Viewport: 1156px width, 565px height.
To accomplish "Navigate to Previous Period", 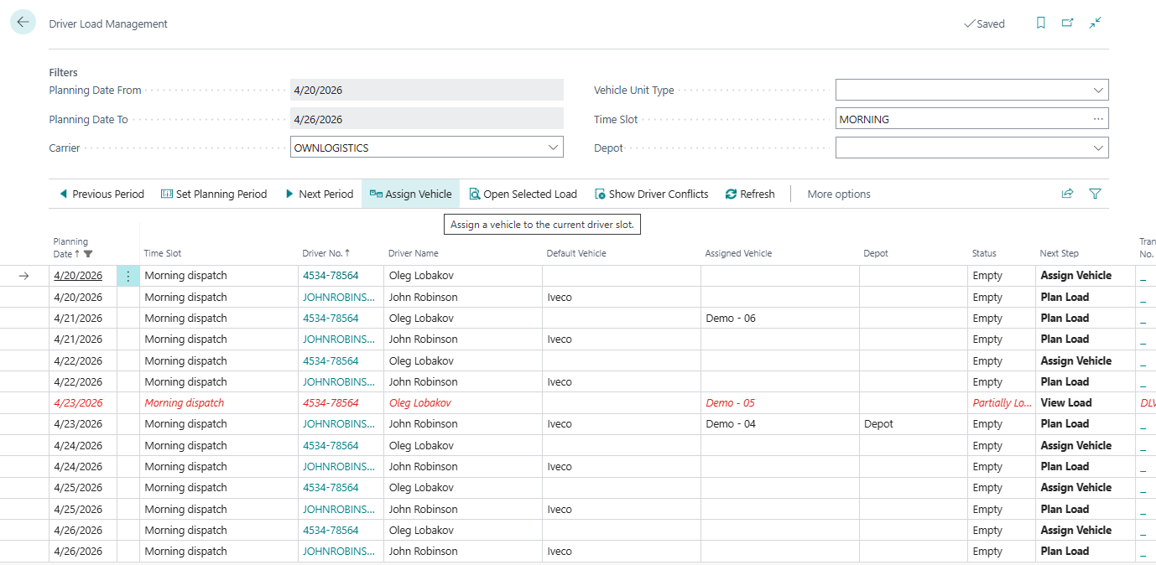I will click(101, 193).
